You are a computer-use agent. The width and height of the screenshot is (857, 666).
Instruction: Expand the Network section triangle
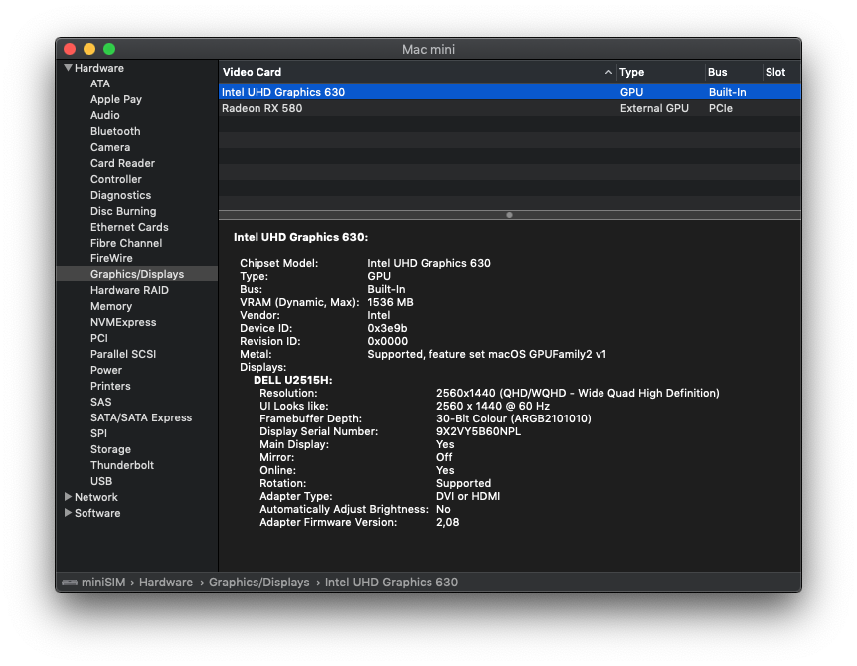pyautogui.click(x=68, y=497)
